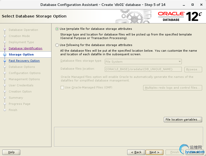Click Database Operation step in sidebar
Image resolution: width=206 pixels, height=156 pixels.
[x=23, y=30]
